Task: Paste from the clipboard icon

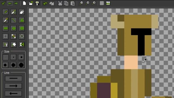Action: point(73,3)
